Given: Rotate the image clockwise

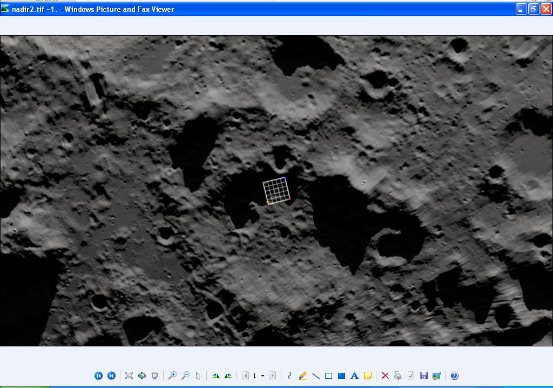Looking at the screenshot, I should 216,376.
